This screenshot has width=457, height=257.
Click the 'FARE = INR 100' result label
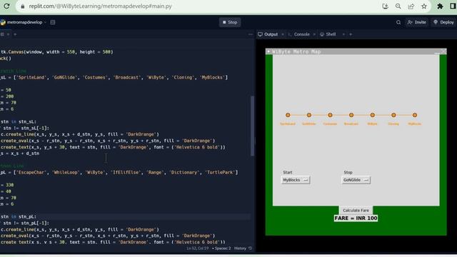click(x=356, y=218)
